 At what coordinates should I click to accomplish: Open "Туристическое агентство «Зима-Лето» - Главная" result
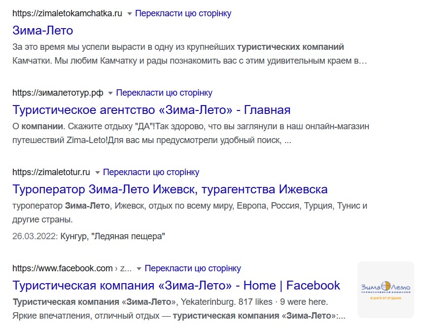click(151, 109)
